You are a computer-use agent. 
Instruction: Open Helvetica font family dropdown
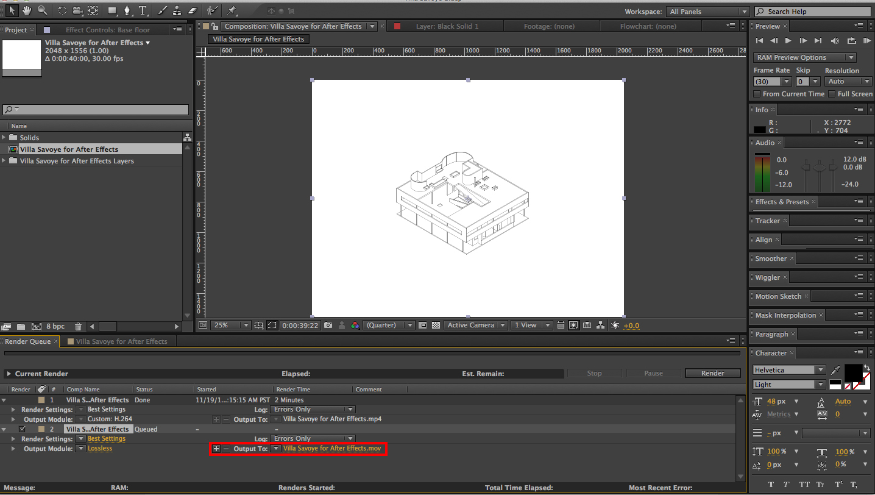tap(789, 370)
